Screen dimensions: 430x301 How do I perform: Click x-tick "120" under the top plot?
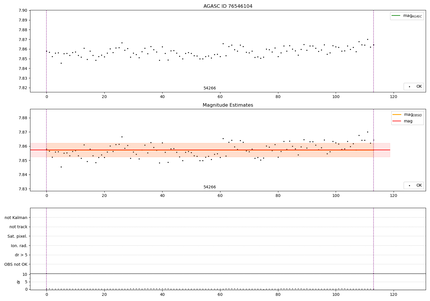click(394, 97)
